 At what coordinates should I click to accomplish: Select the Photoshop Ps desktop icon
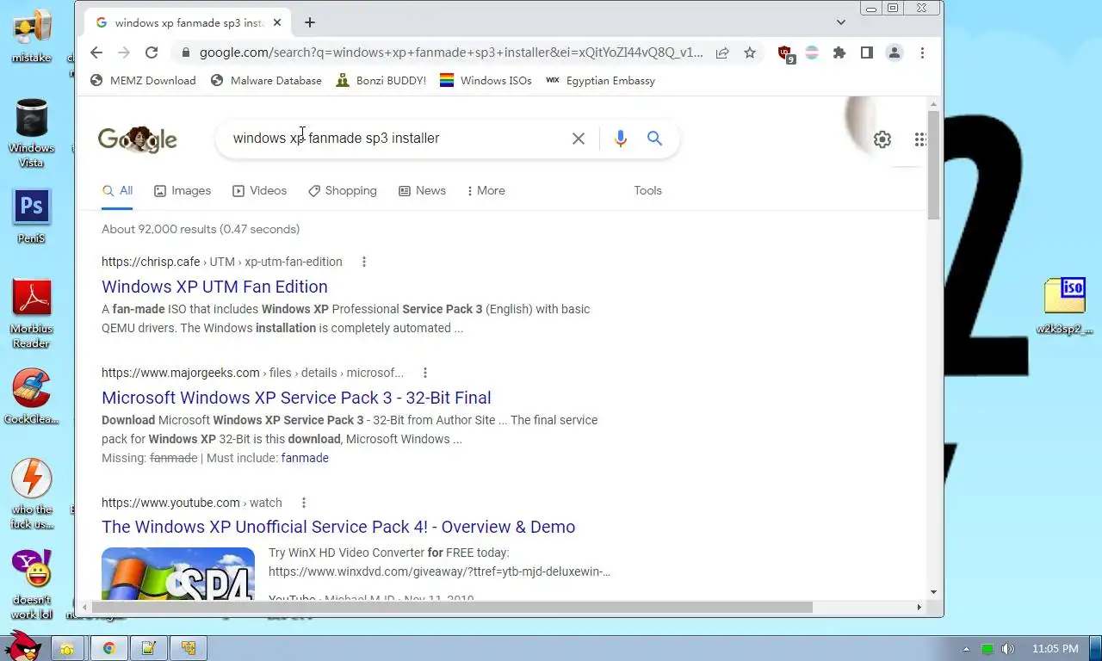click(x=32, y=216)
